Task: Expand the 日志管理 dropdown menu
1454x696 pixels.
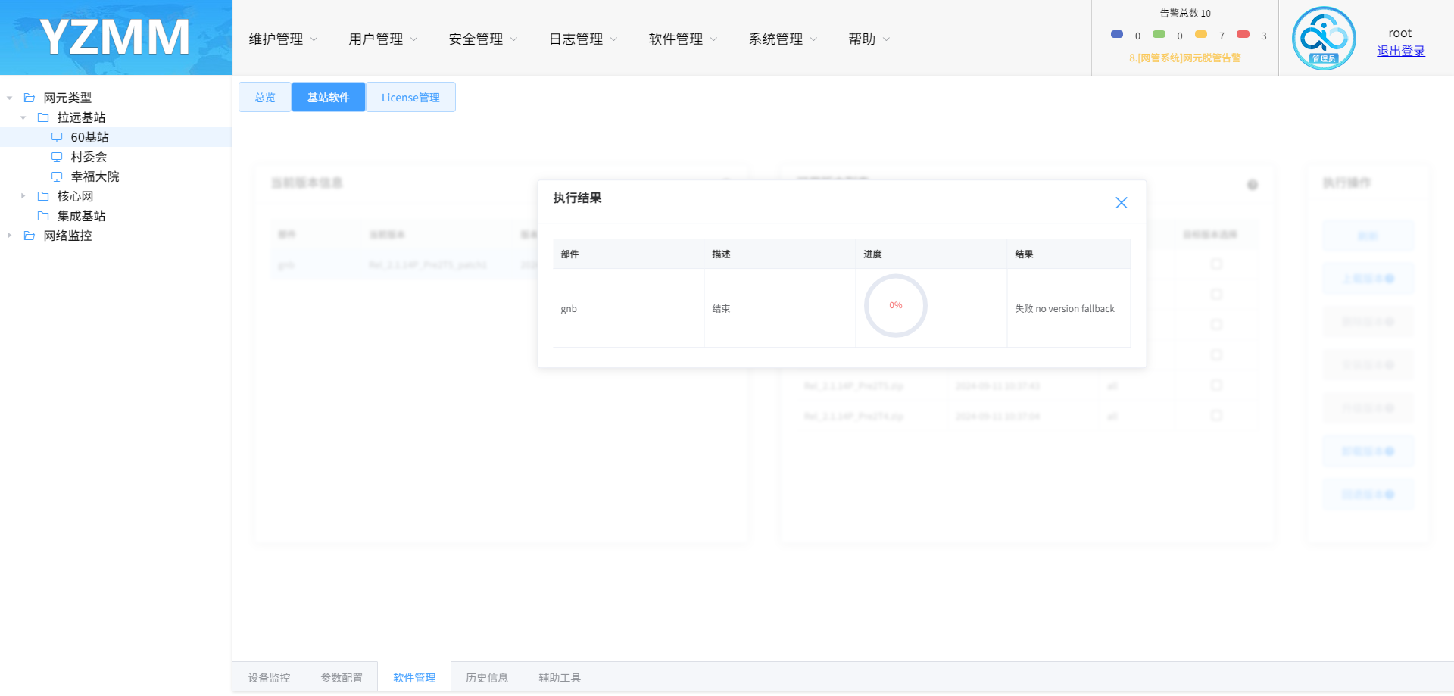Action: tap(583, 39)
